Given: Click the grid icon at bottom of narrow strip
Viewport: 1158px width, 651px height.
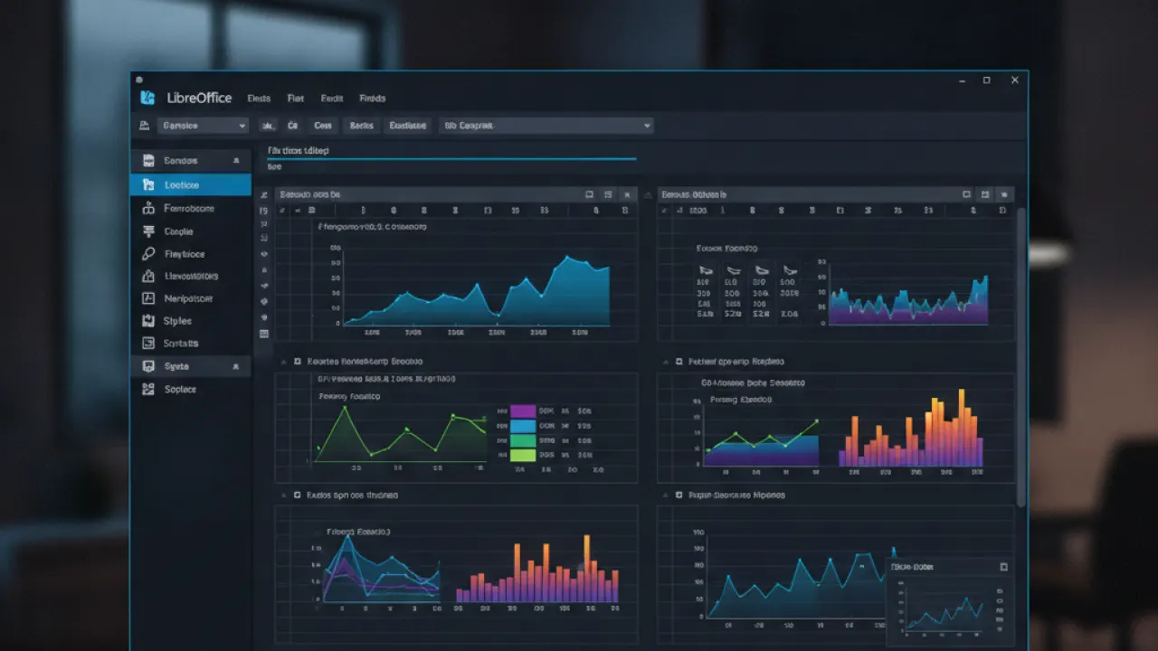Looking at the screenshot, I should [264, 334].
